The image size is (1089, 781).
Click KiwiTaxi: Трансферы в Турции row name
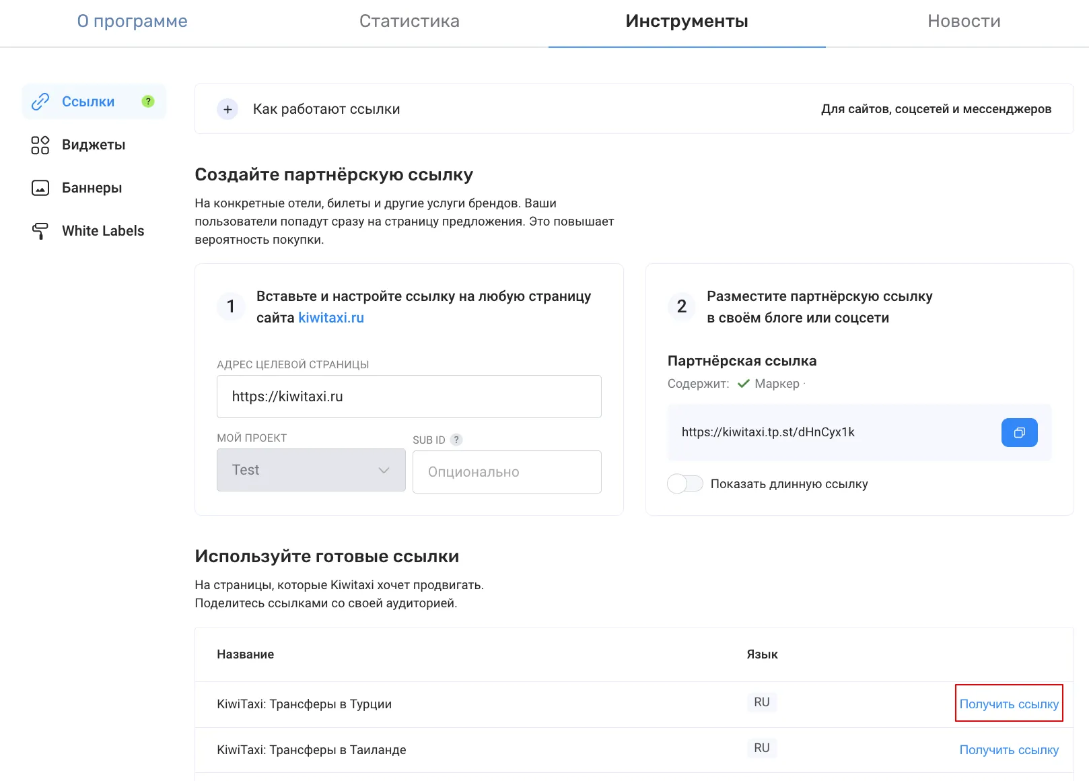pyautogui.click(x=304, y=704)
